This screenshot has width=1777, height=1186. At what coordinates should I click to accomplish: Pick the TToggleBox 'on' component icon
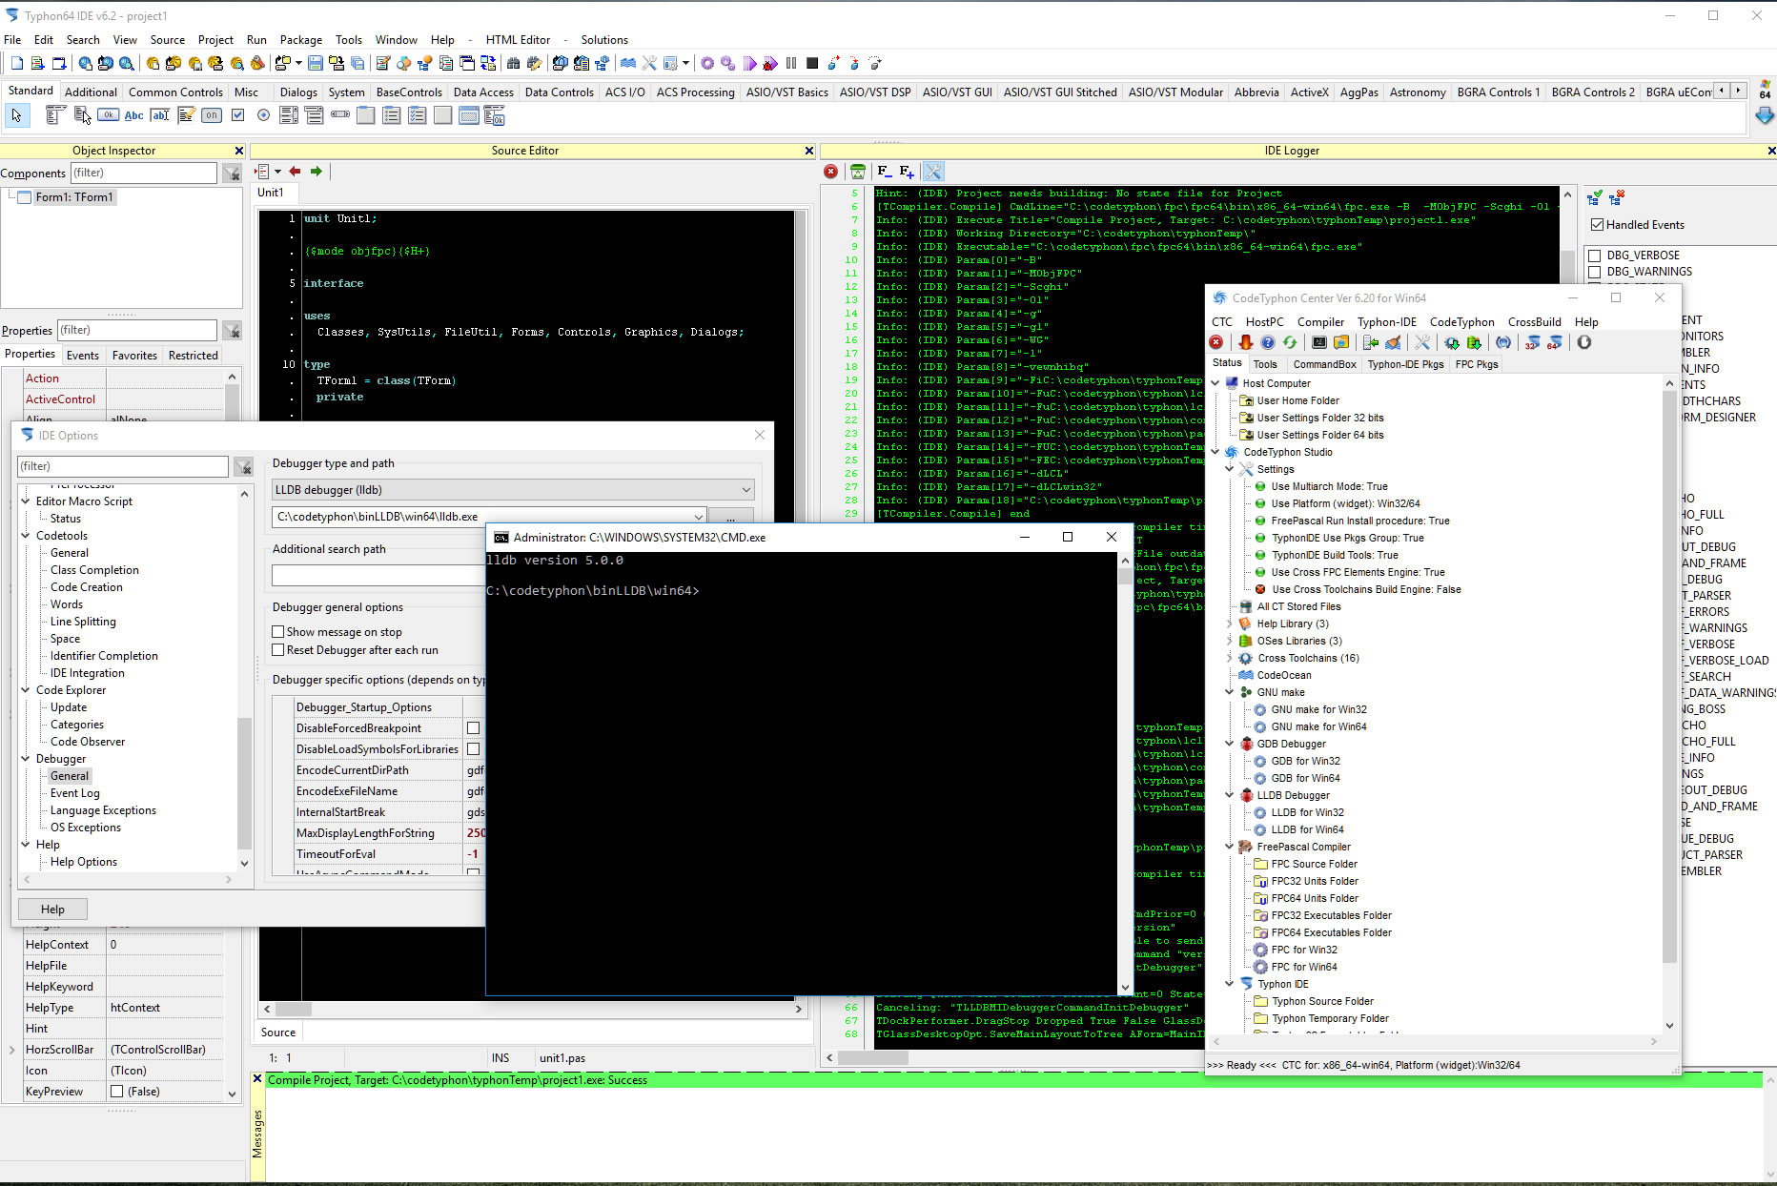click(212, 115)
